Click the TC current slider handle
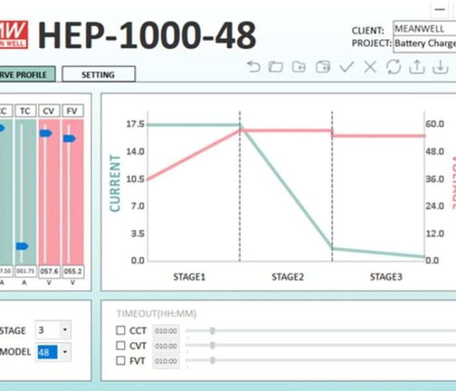Viewport: 456px width, 391px height. pyautogui.click(x=22, y=246)
